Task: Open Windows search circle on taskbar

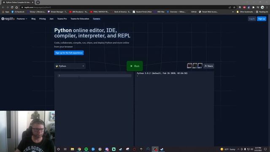Action: click(x=58, y=149)
